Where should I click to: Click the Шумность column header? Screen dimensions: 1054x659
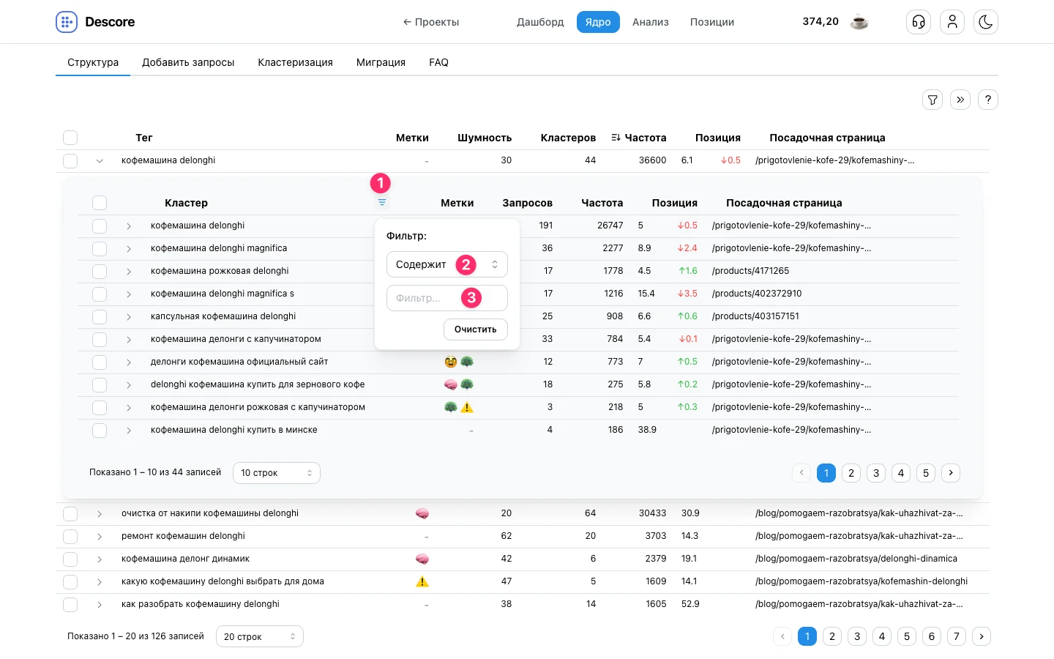(x=485, y=138)
